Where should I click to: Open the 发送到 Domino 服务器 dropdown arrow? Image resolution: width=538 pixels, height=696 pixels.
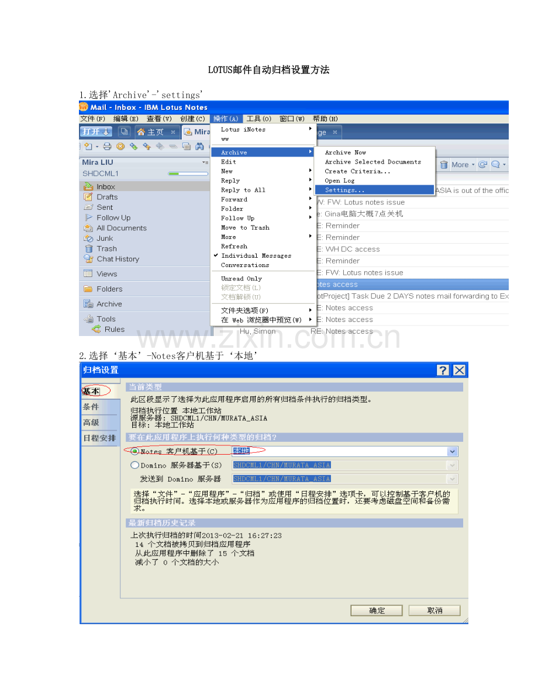tap(452, 479)
